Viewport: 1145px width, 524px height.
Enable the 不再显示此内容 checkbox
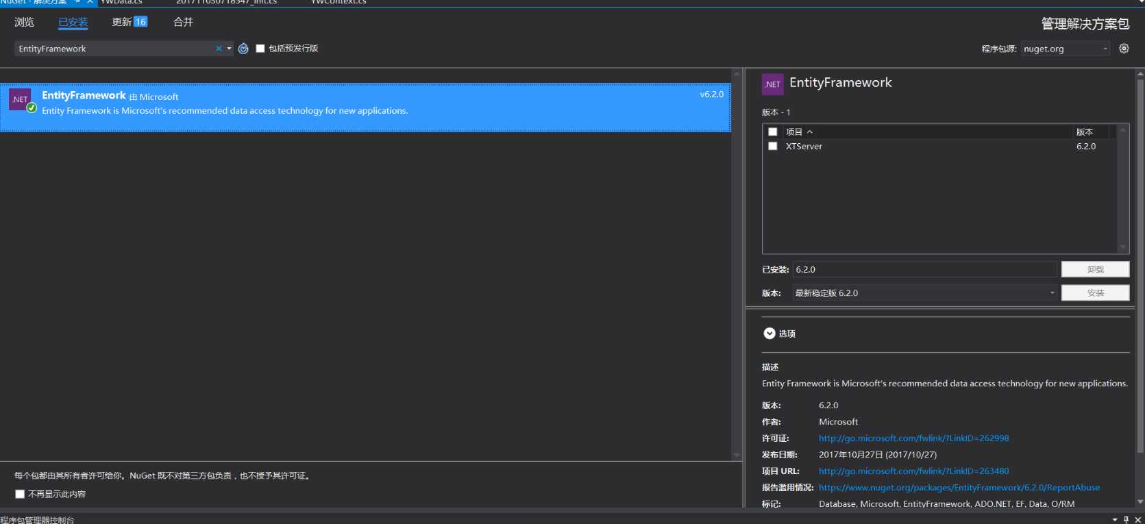20,494
